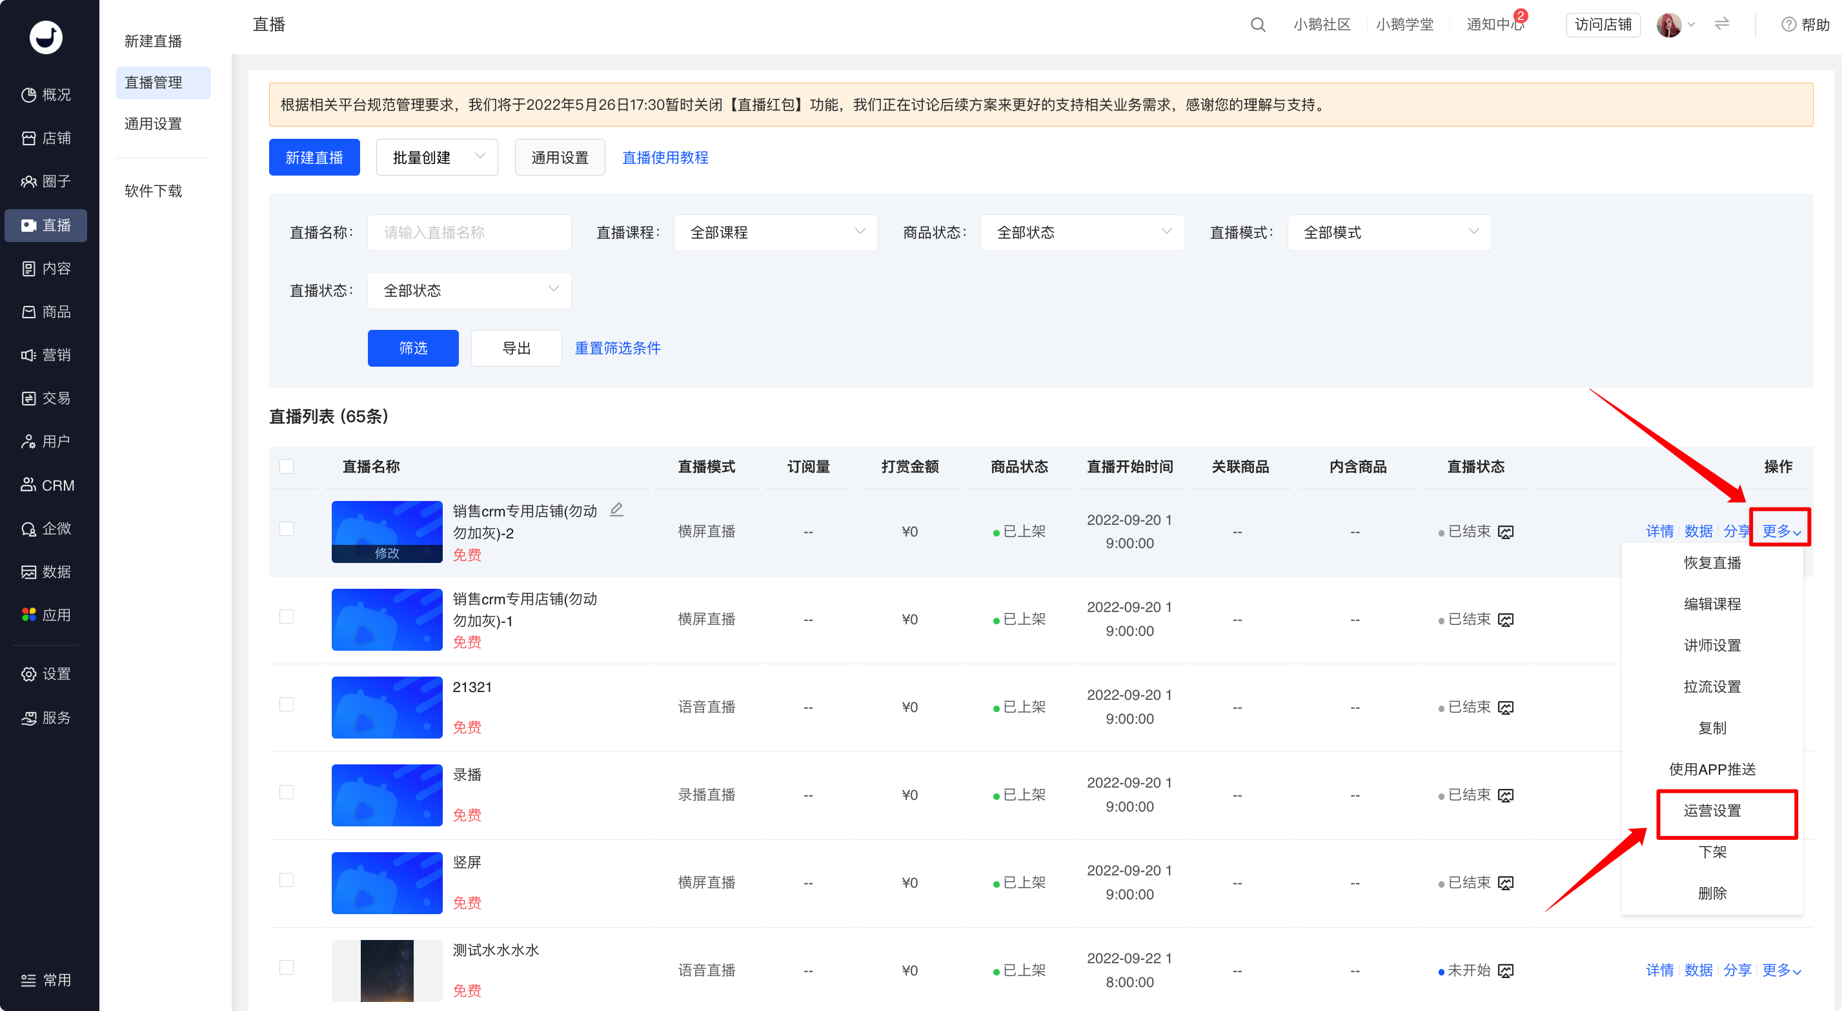Open the 直播课程 全部课程 dropdown
This screenshot has width=1842, height=1011.
click(775, 232)
